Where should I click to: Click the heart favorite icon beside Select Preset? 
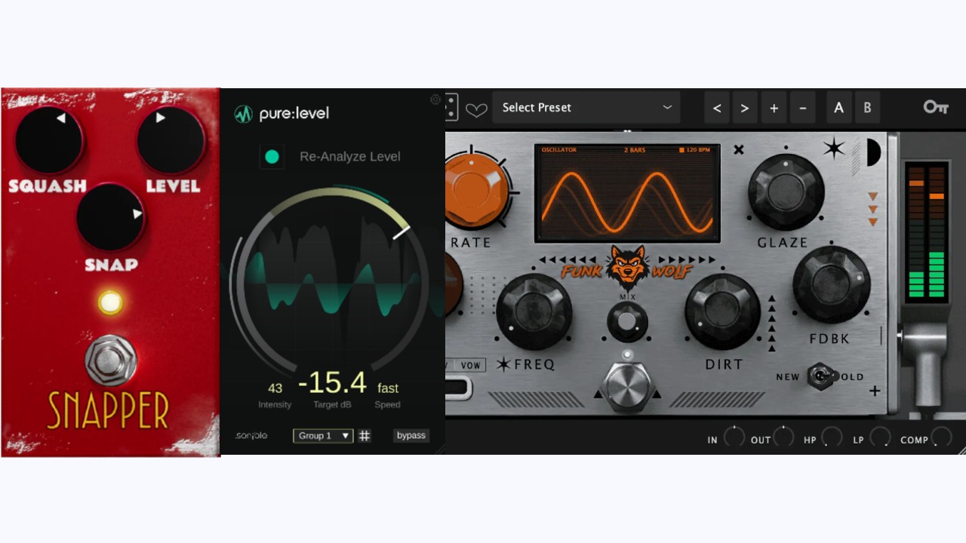tap(476, 110)
